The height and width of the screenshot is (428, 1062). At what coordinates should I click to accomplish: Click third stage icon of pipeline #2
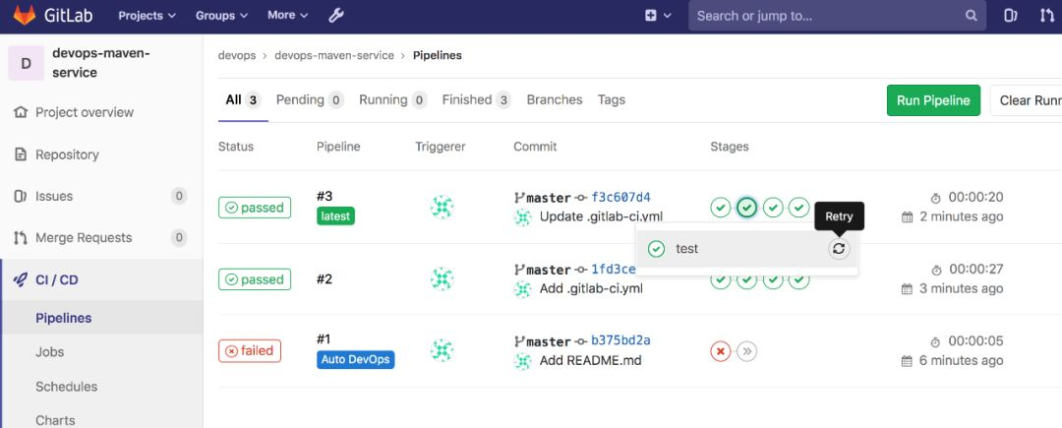click(x=774, y=279)
